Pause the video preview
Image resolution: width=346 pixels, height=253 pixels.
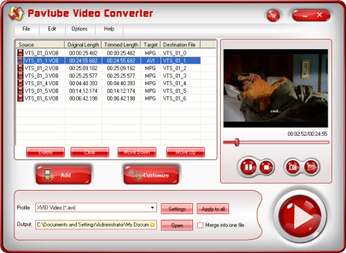point(248,166)
